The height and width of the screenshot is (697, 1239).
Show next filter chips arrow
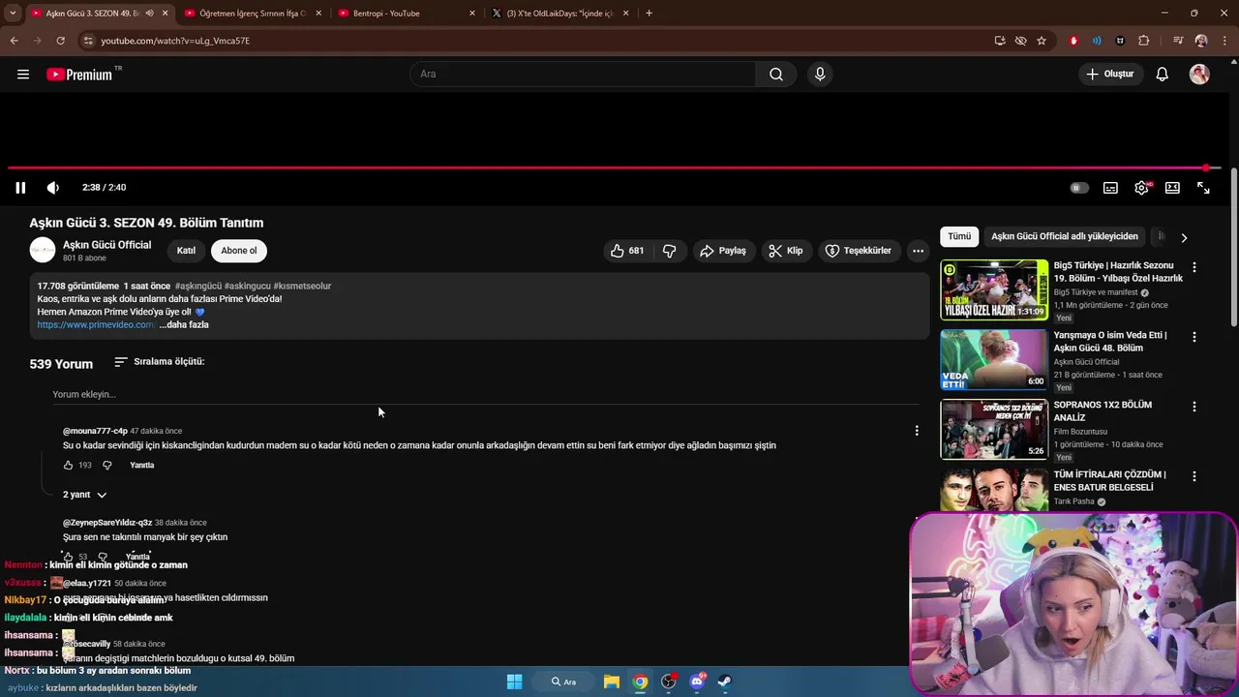(x=1184, y=237)
